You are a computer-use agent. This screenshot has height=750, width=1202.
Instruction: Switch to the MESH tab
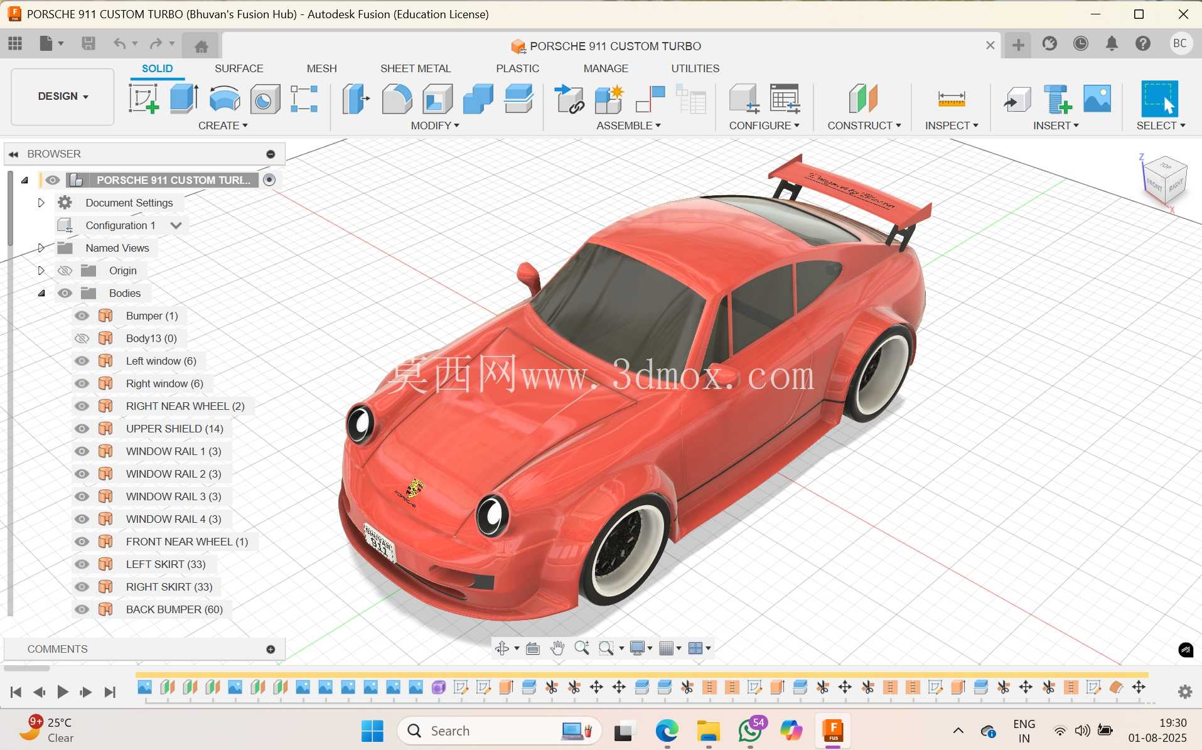[321, 68]
